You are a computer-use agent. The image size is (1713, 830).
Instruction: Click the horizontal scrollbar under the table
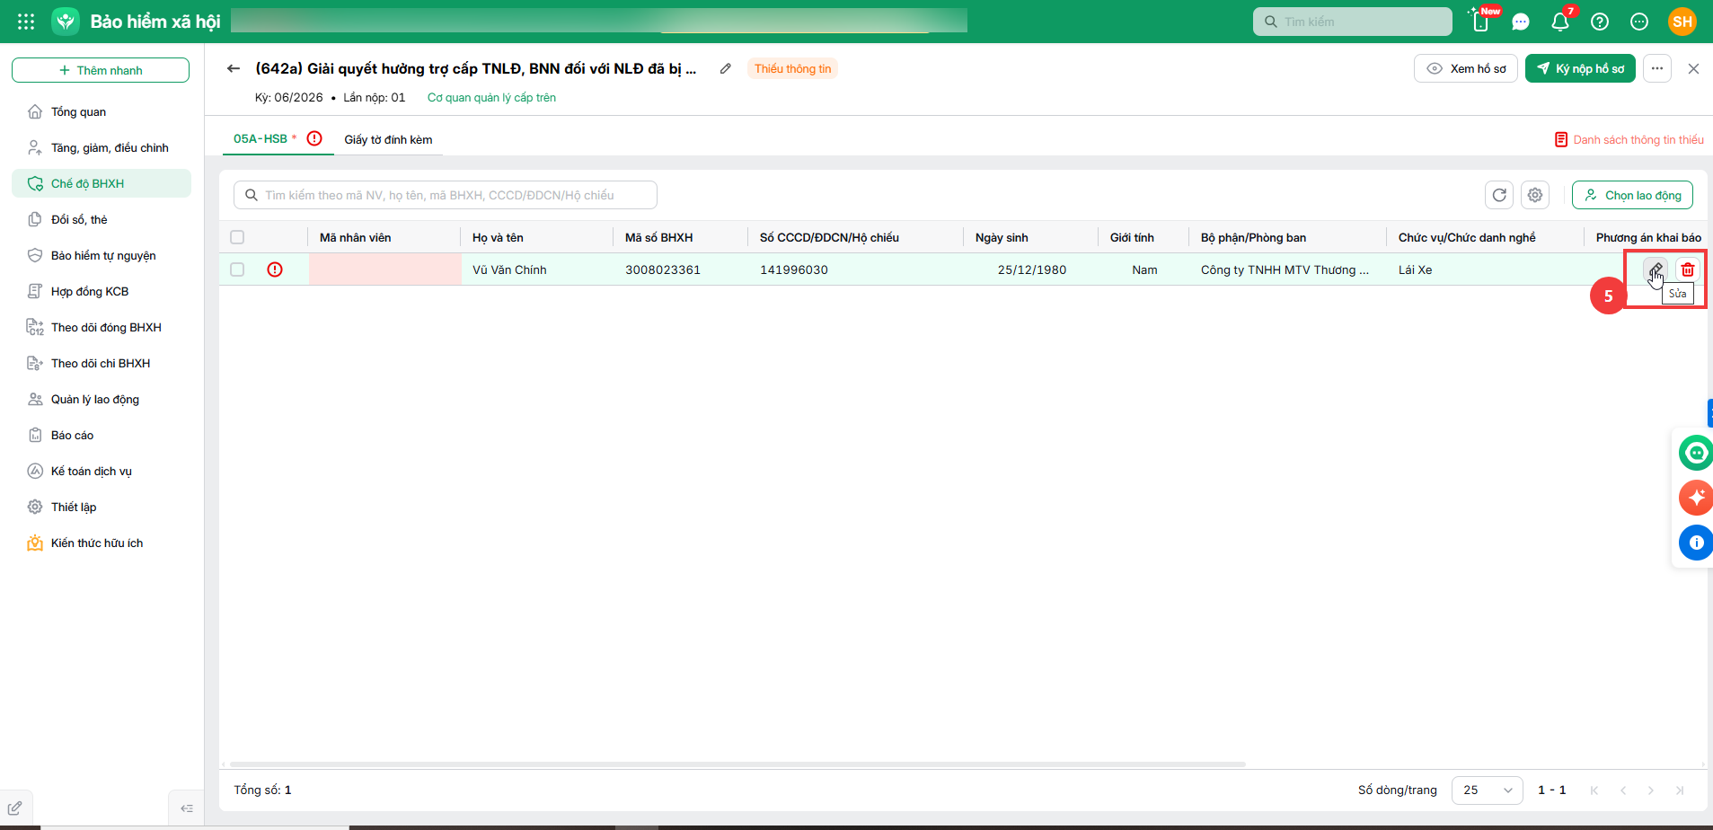click(737, 764)
